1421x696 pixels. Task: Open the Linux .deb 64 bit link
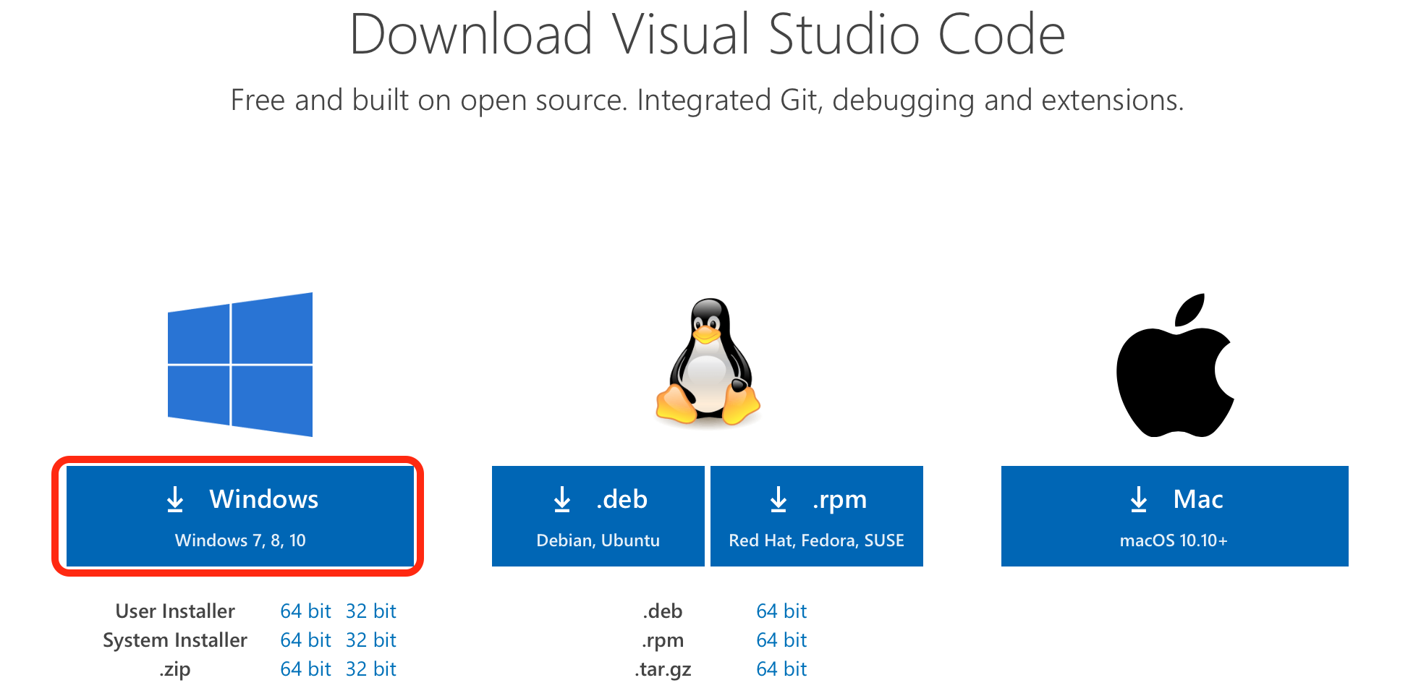781,611
